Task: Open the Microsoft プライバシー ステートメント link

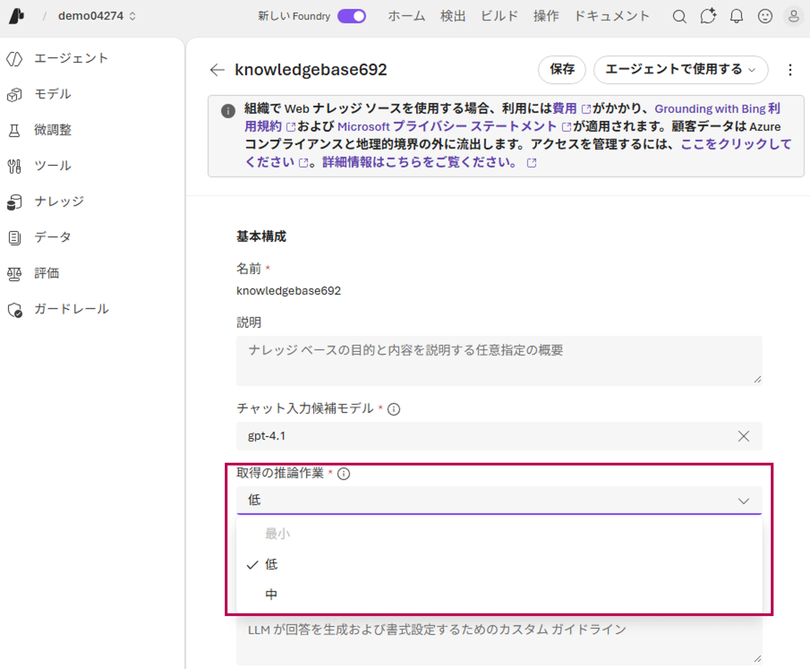Action: [454, 127]
